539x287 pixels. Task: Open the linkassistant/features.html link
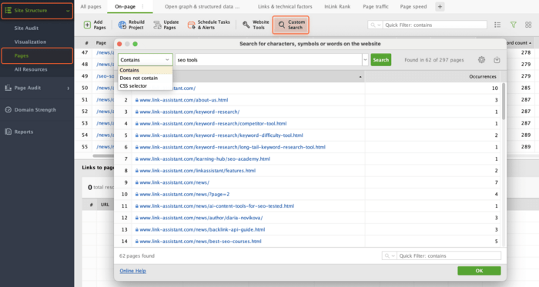[197, 170]
